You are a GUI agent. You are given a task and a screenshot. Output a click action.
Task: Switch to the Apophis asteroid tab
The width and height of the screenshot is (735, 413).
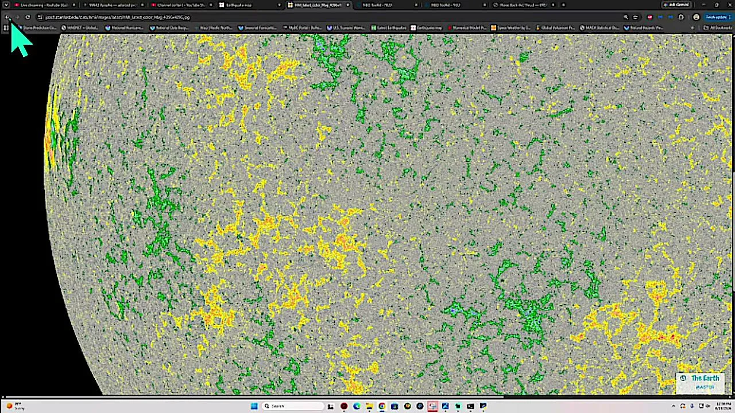113,5
